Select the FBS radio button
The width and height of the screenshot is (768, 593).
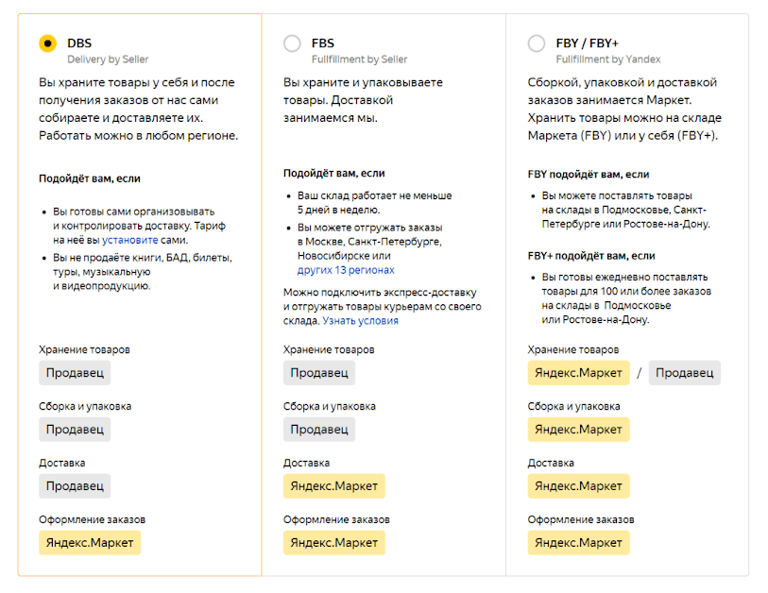point(293,43)
